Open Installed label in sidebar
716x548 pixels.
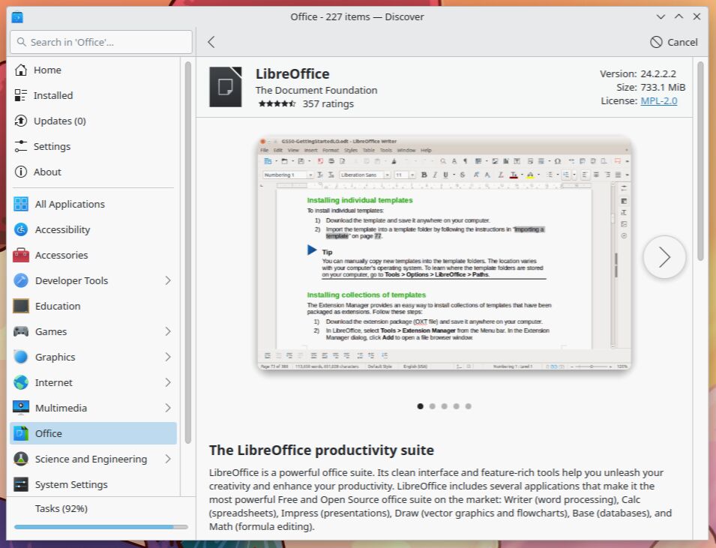tap(53, 95)
